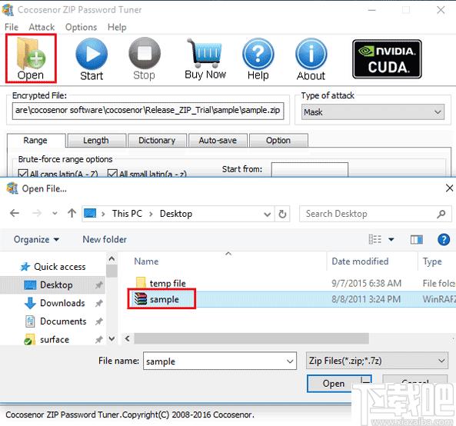This screenshot has height=426, width=456.
Task: Show the About info icon
Action: click(311, 59)
